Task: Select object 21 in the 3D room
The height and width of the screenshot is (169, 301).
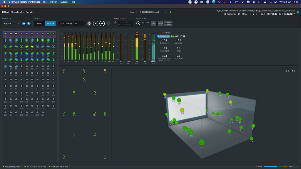Action: pyautogui.click(x=229, y=131)
